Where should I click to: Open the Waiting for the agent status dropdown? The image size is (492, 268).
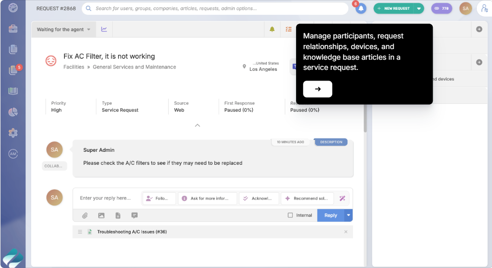63,29
